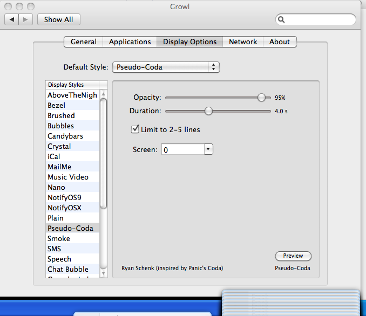Open the Applications tab
The width and height of the screenshot is (366, 316).
pyautogui.click(x=130, y=42)
